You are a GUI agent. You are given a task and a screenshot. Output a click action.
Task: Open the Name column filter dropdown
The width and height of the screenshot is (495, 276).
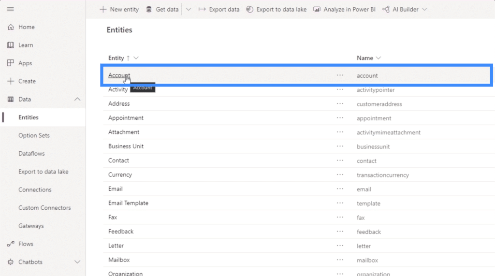coord(379,58)
